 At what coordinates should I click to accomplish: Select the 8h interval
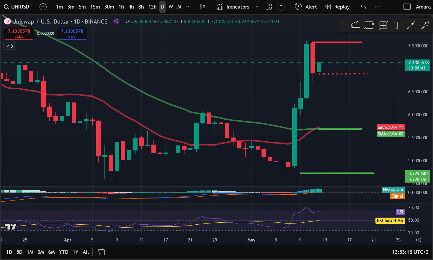tap(141, 6)
